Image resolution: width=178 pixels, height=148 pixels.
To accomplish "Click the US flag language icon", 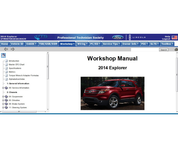I will [174, 38].
